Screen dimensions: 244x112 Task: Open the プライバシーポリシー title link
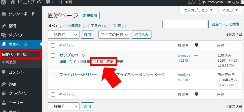pos(78,75)
